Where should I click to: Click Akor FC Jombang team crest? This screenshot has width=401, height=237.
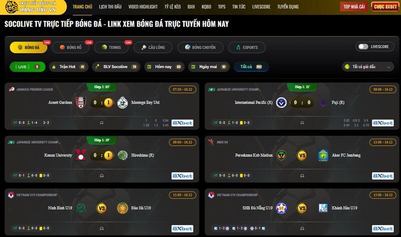[x=323, y=155]
